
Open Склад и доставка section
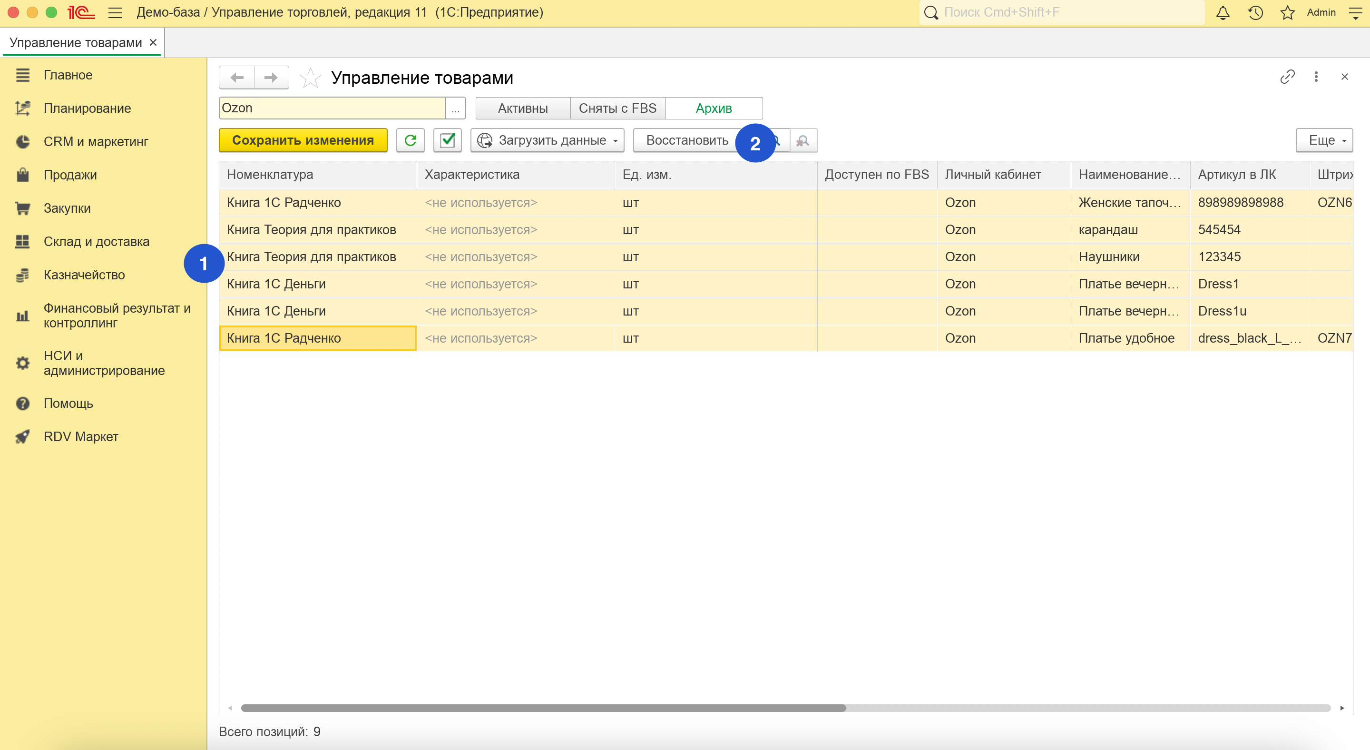click(96, 241)
